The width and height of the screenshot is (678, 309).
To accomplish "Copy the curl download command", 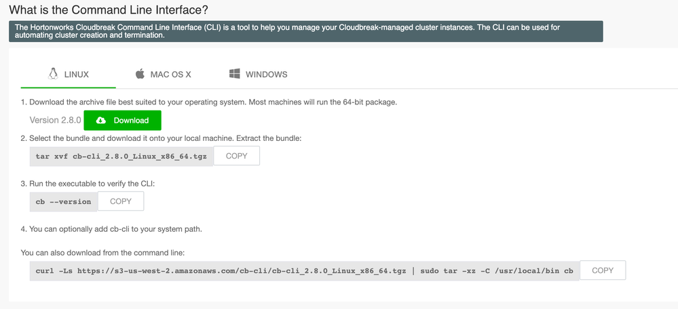I will coord(602,270).
